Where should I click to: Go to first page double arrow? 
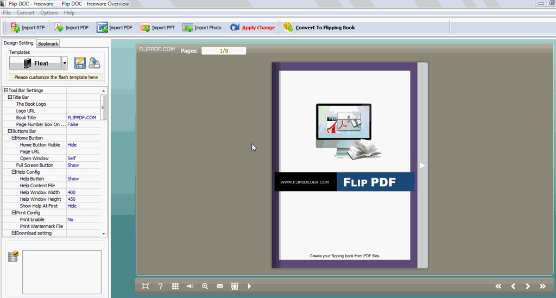[498, 286]
